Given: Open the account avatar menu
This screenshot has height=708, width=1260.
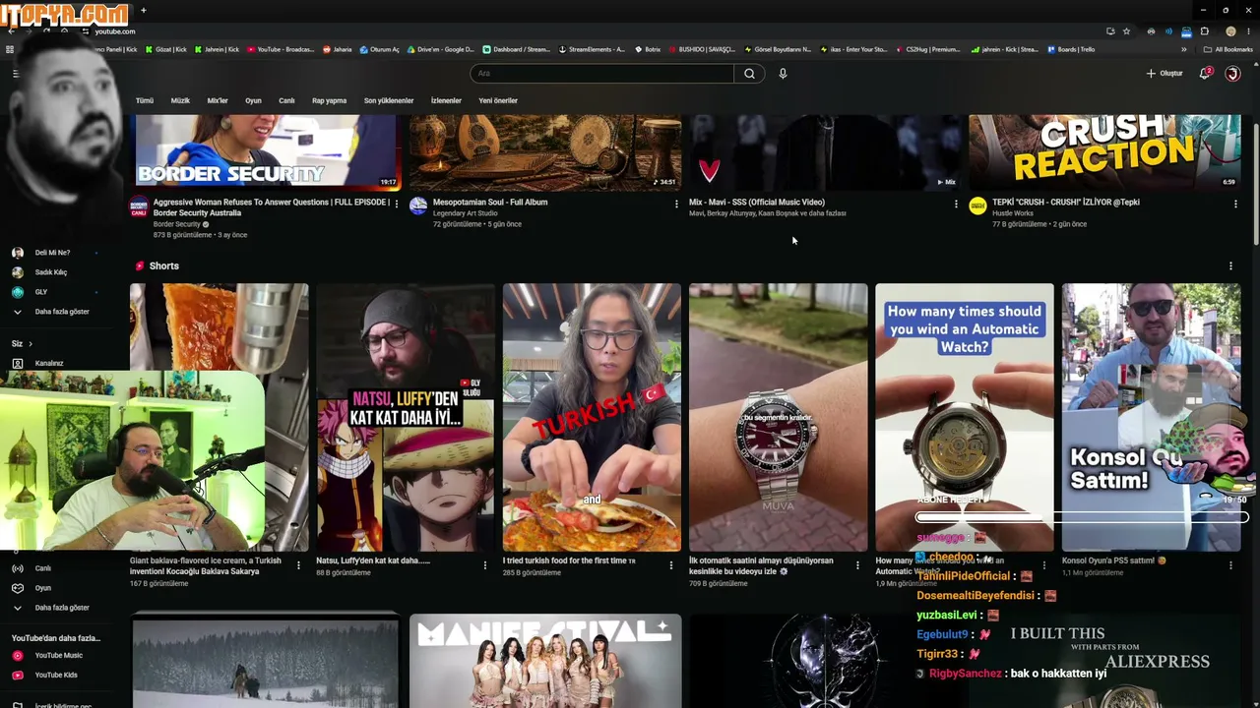Looking at the screenshot, I should pyautogui.click(x=1231, y=74).
